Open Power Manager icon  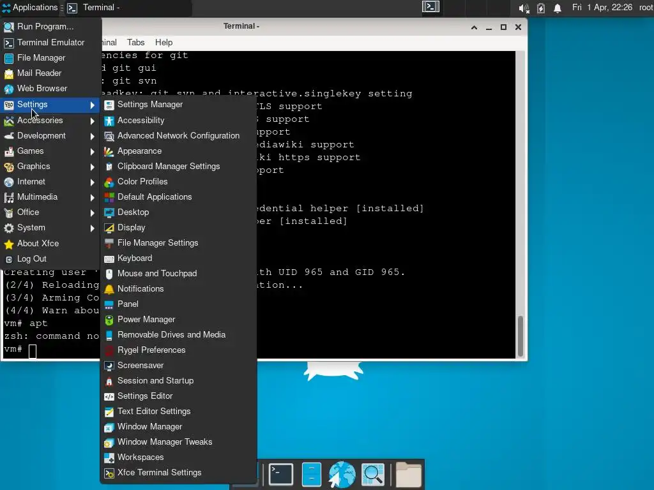[109, 320]
